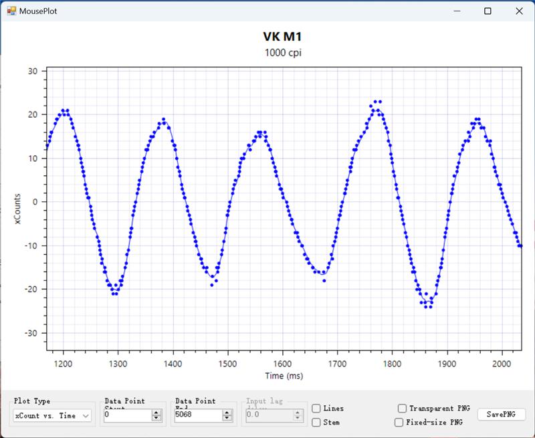Open the Plot Type dropdown
This screenshot has width=535, height=438.
coord(52,415)
